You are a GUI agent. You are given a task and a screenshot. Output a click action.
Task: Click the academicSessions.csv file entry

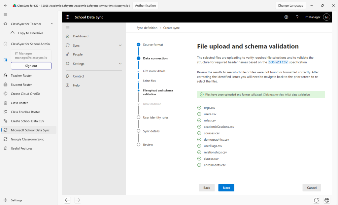point(219,127)
